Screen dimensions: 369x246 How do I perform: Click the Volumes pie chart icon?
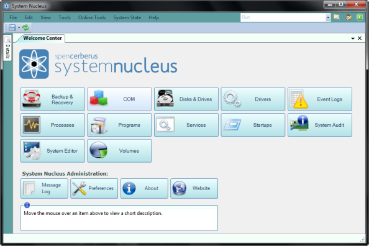point(98,150)
